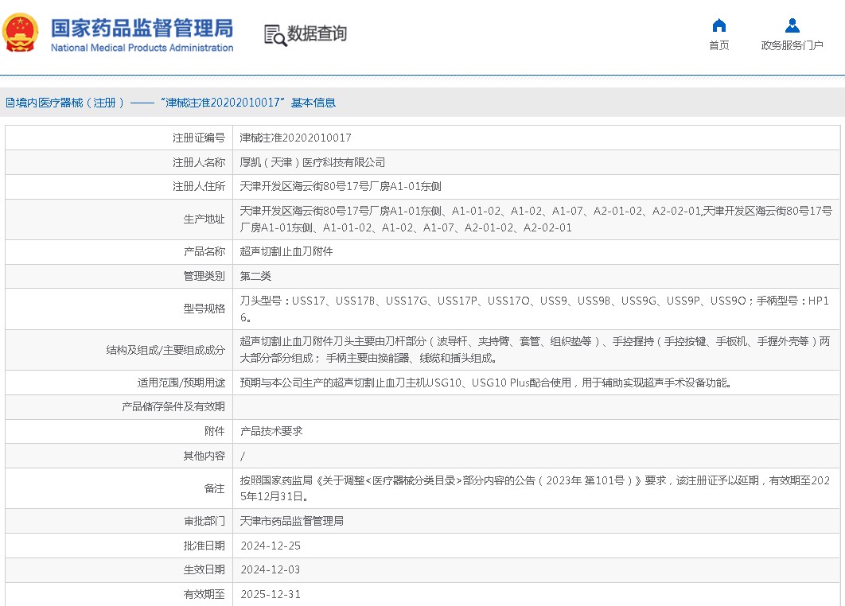The width and height of the screenshot is (845, 606).
Task: Open the 数据查询 search icon
Action: pos(275,35)
